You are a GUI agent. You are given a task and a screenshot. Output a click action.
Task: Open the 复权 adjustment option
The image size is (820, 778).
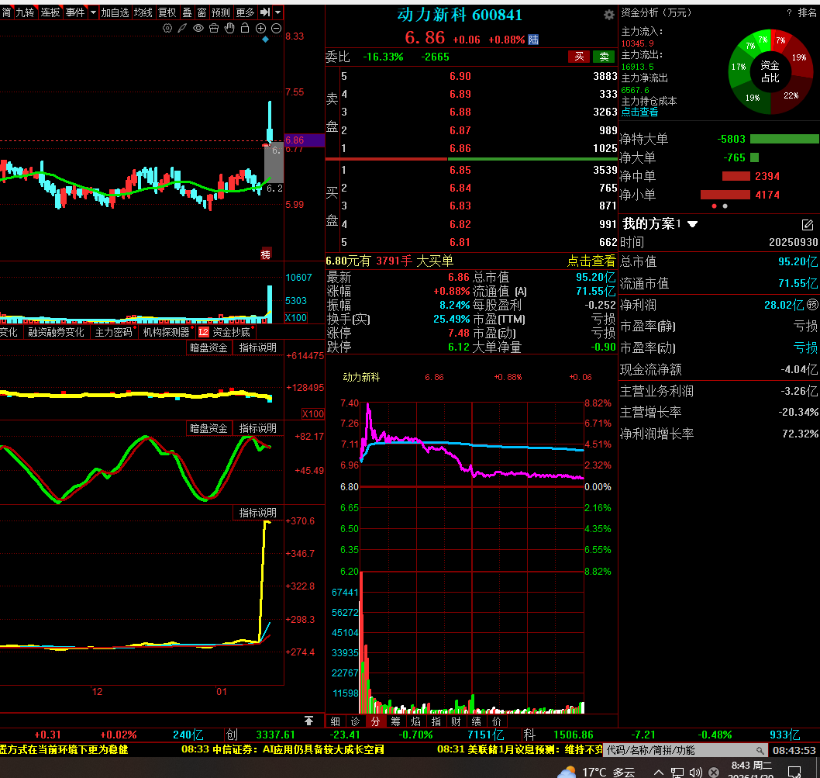pyautogui.click(x=167, y=12)
